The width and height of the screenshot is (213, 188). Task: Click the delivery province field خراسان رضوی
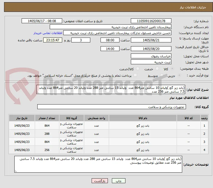(x=151, y=56)
